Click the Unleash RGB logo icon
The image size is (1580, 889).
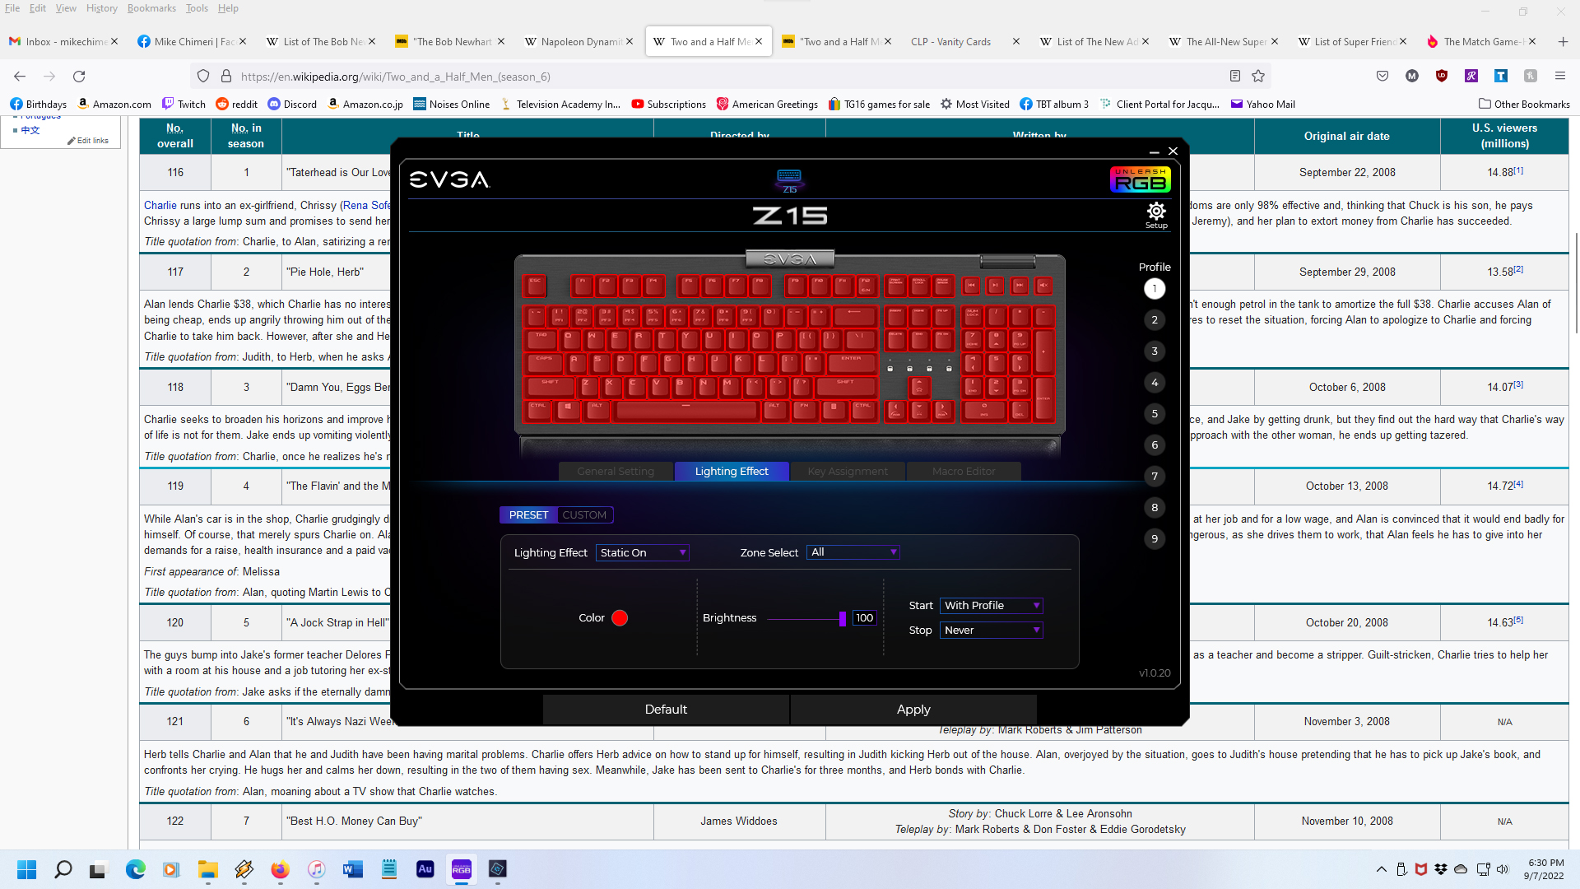1140,179
